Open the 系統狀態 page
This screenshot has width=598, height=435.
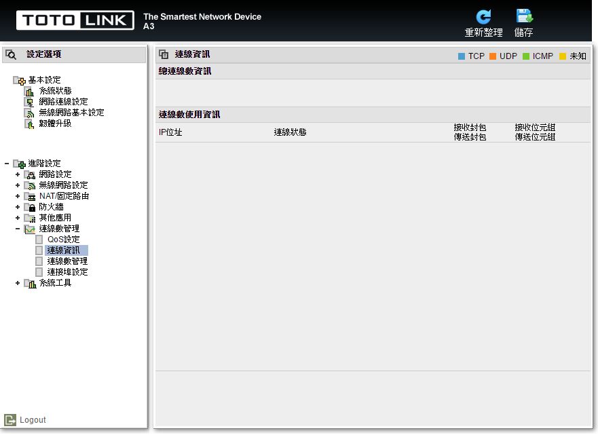click(x=55, y=91)
